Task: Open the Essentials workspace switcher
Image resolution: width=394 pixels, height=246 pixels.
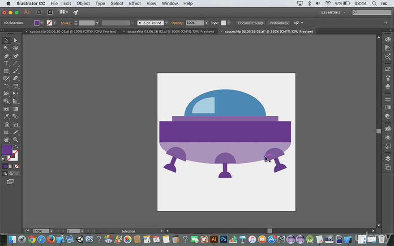Action: [x=333, y=12]
